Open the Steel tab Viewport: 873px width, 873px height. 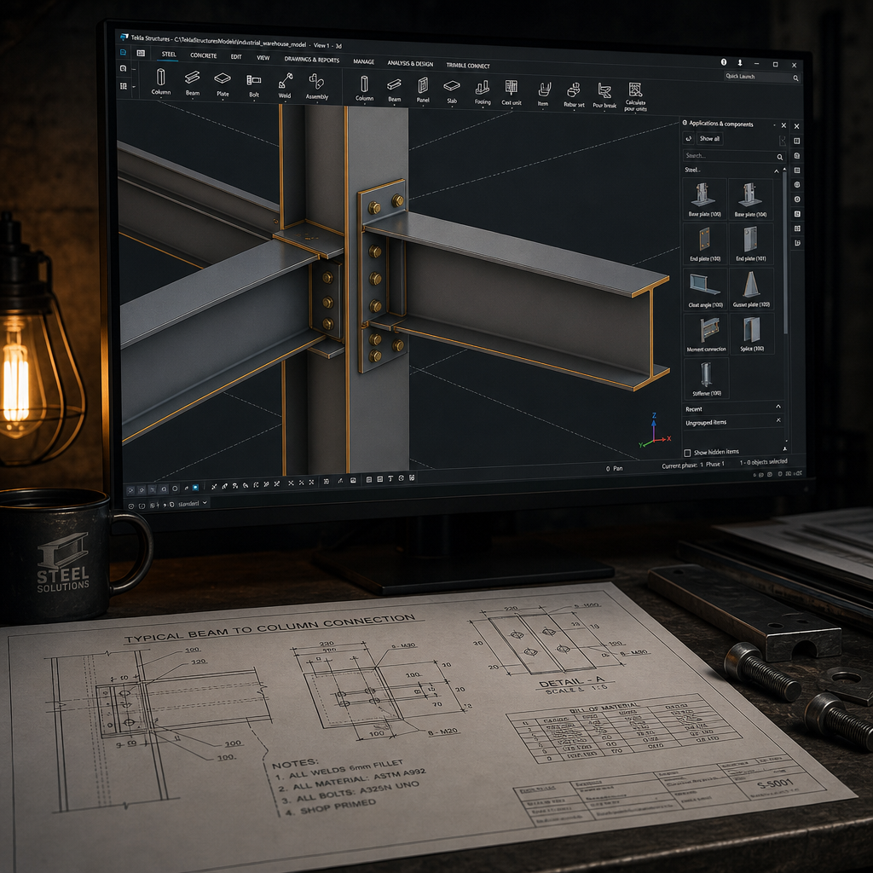pyautogui.click(x=169, y=54)
